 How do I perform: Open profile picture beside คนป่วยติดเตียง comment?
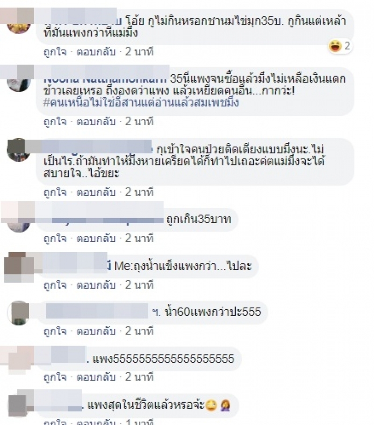18,150
